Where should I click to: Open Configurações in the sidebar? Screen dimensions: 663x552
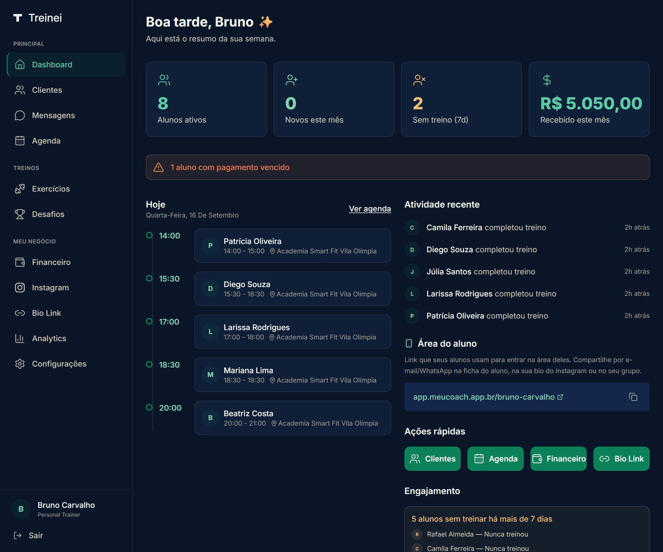tap(66, 364)
